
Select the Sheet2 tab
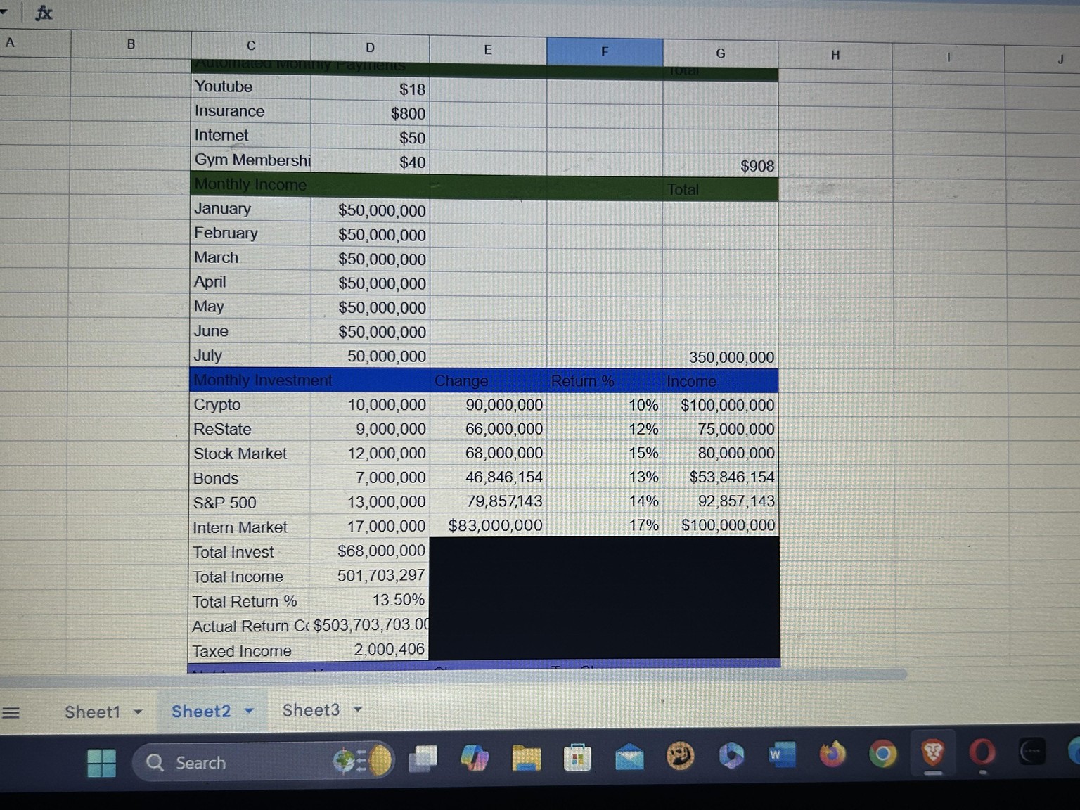[x=201, y=712]
